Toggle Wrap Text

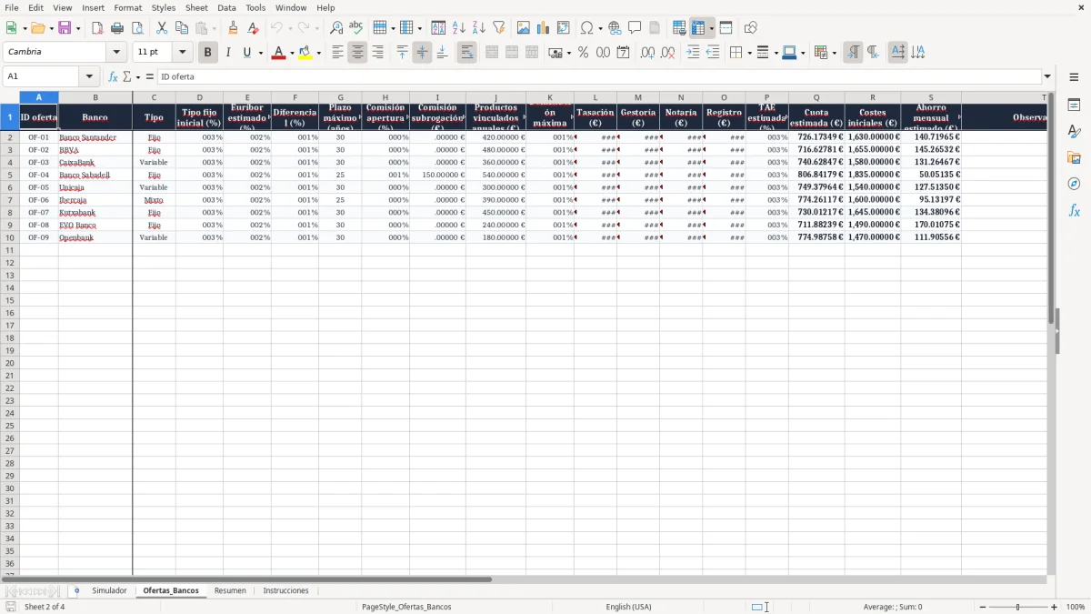pos(466,53)
